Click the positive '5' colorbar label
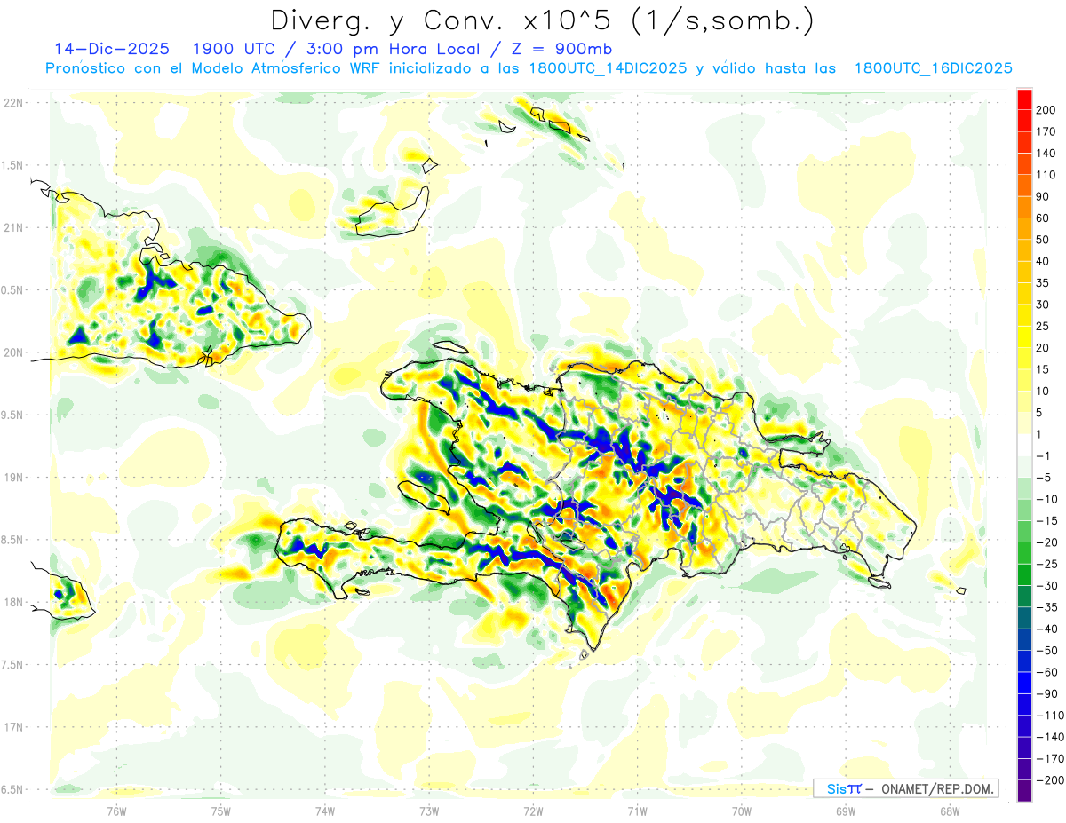Viewport: 1066px width, 823px height. point(1041,412)
